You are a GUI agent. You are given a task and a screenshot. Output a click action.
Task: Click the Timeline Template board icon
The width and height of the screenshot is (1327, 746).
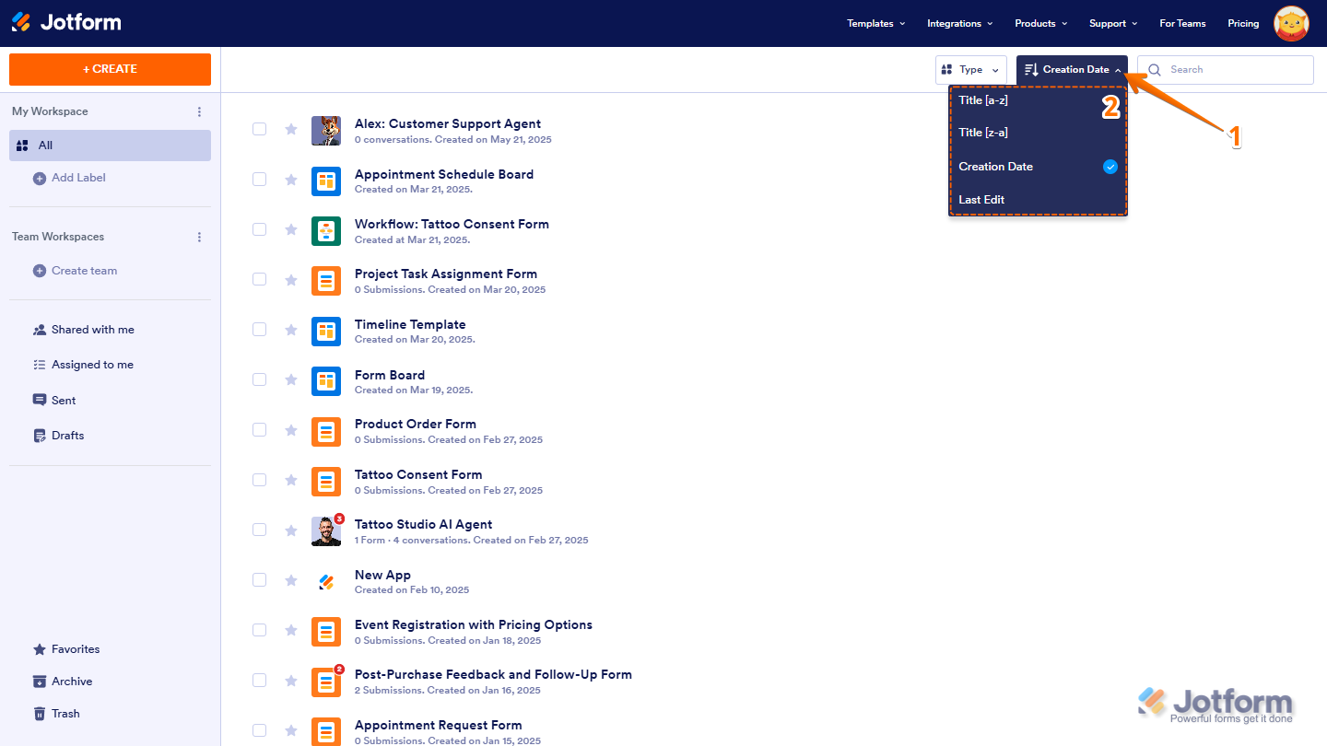coord(326,331)
